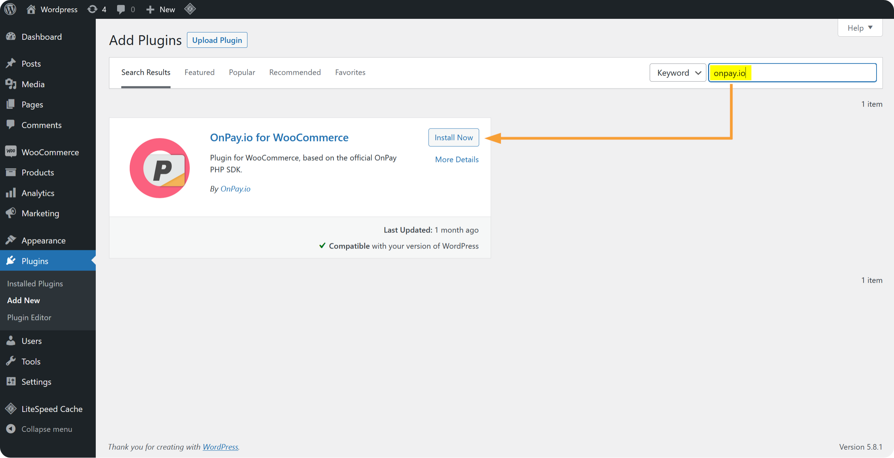Select the Media library icon
Image resolution: width=894 pixels, height=458 pixels.
(x=11, y=84)
